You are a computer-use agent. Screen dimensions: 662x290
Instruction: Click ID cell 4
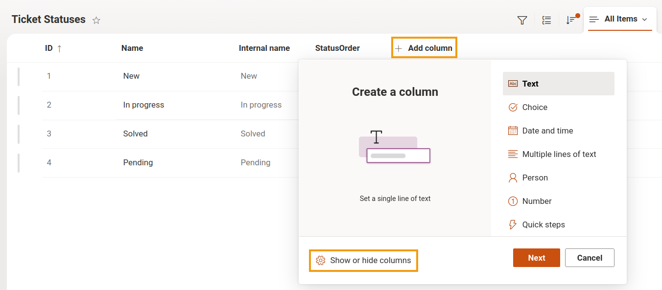49,162
